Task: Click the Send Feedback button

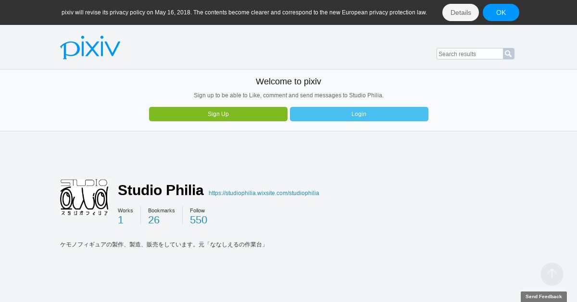Action: pyautogui.click(x=544, y=297)
